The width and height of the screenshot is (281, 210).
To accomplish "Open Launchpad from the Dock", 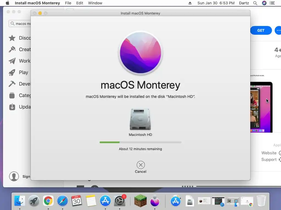I will pyautogui.click(x=34, y=201).
